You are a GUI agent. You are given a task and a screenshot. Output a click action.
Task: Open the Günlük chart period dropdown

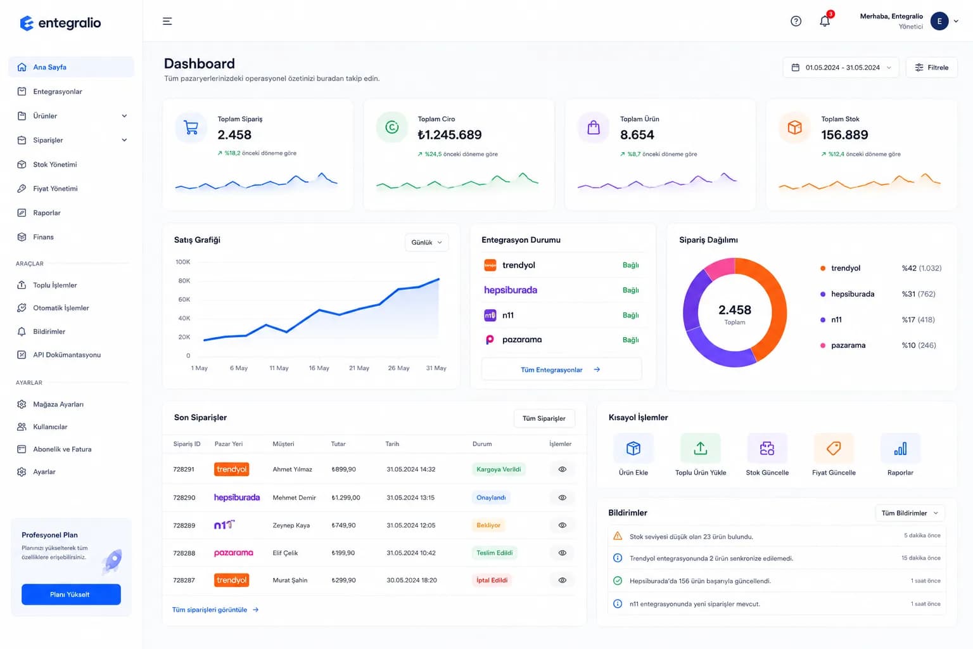(426, 243)
